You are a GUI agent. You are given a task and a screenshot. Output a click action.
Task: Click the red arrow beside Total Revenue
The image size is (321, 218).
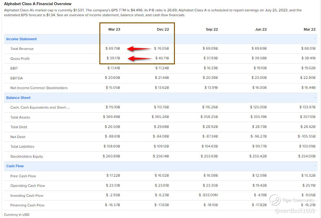139,49
